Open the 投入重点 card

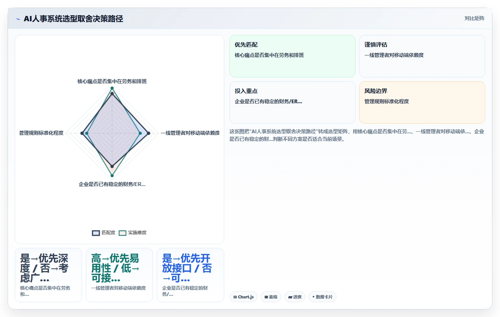point(292,103)
